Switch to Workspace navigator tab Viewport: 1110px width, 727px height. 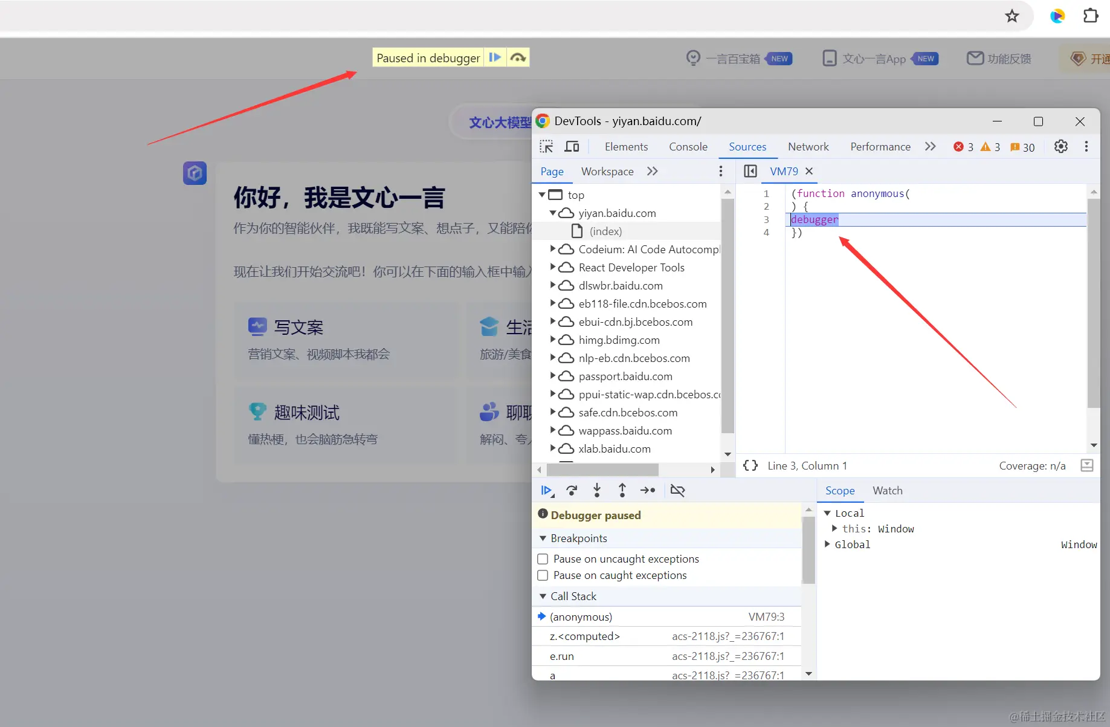tap(607, 172)
